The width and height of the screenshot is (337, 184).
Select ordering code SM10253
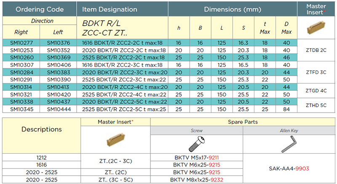point(21,50)
